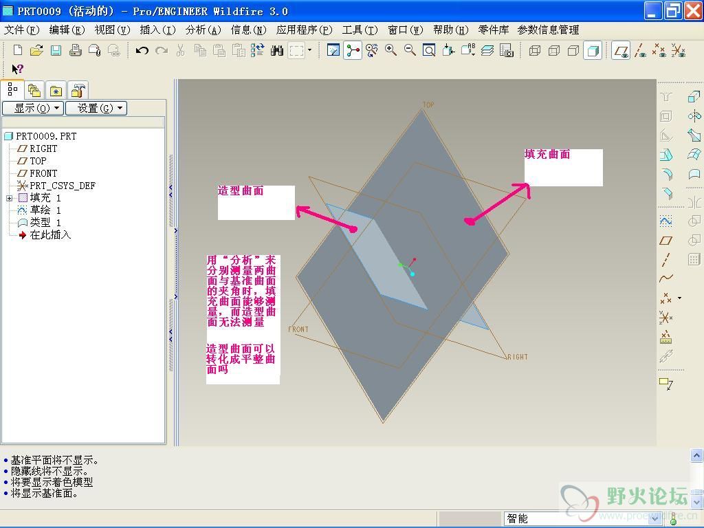The width and height of the screenshot is (704, 528).
Task: Switch to No Hidden display
Action: [x=573, y=50]
